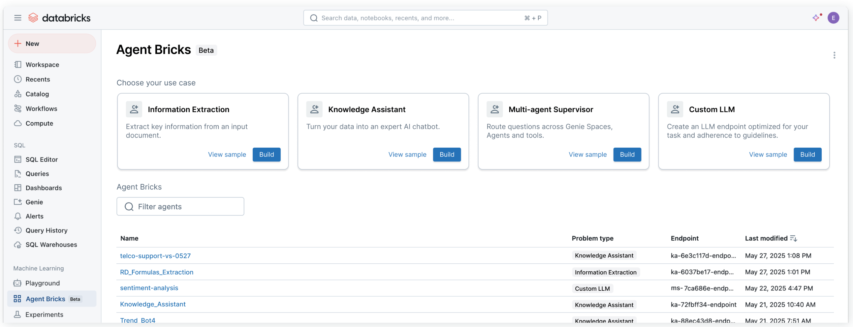Image resolution: width=853 pixels, height=327 pixels.
Task: Open the Knowledge_Assistant agent
Action: [x=153, y=304]
